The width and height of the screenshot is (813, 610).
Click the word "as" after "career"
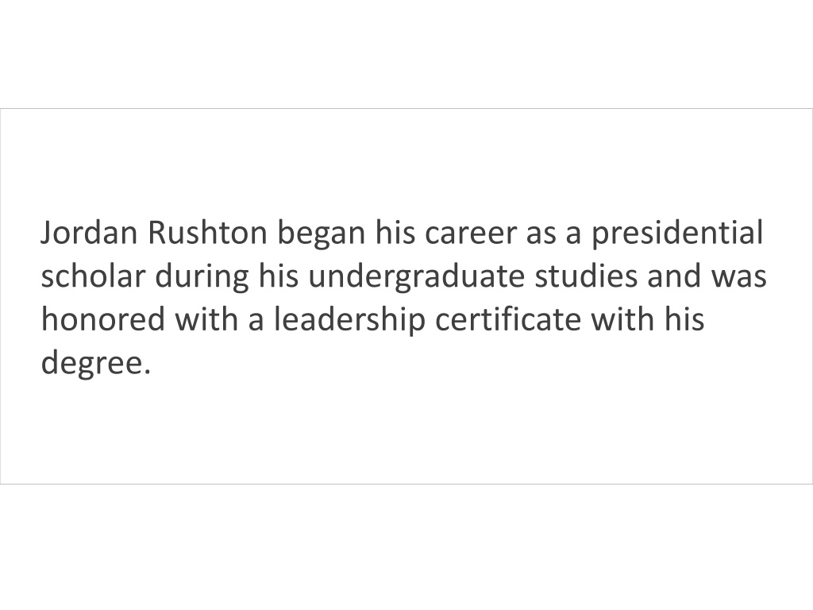541,234
